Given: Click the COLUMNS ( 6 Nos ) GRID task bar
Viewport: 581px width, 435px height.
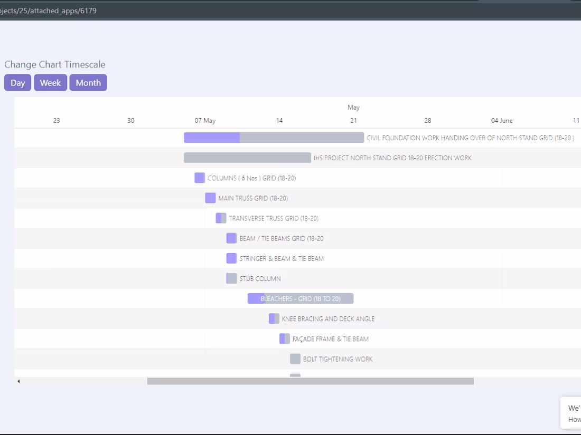Looking at the screenshot, I should coord(199,178).
